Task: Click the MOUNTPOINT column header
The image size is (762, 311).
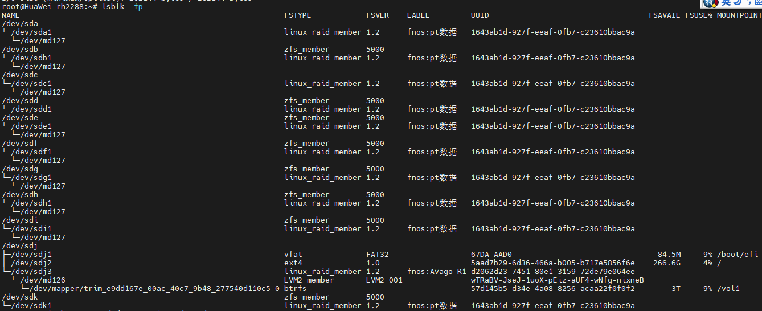Action: [x=739, y=15]
